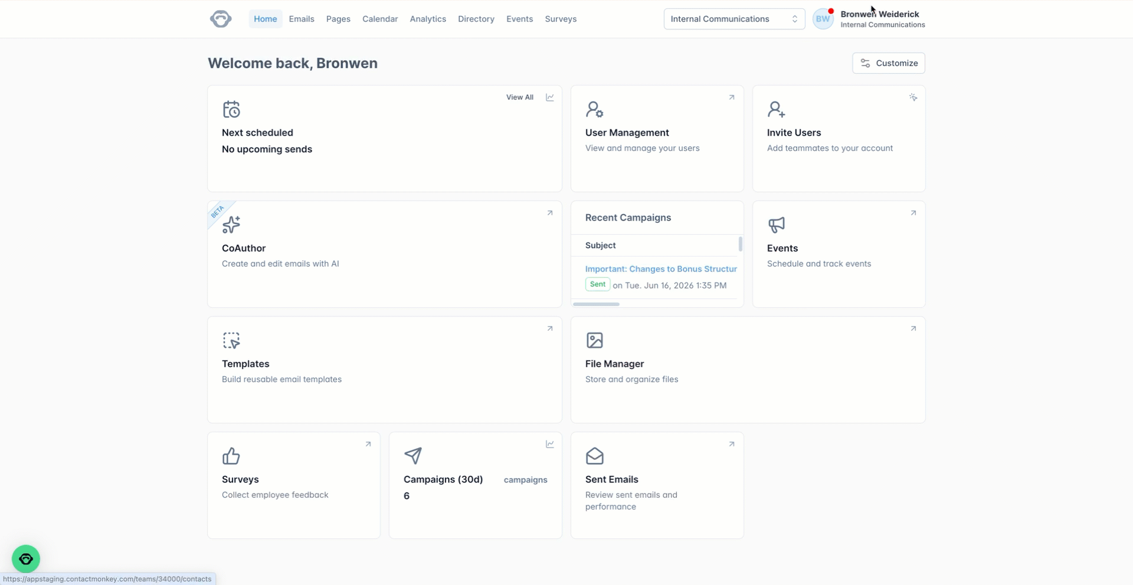Viewport: 1133px width, 585px height.
Task: Click the Subject column header
Action: (x=600, y=245)
